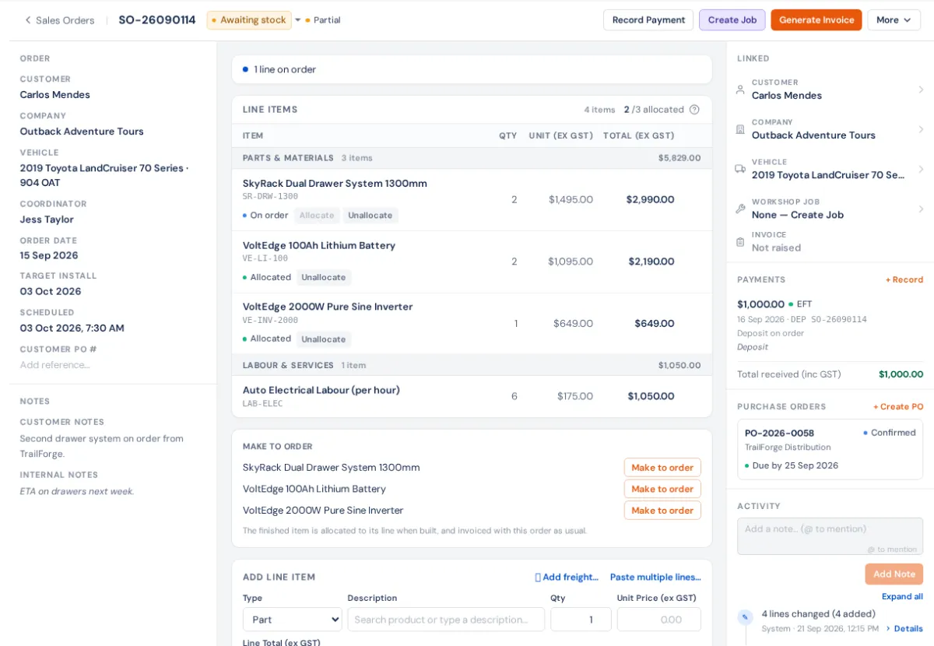Make to order SkyRack Dual Drawer System

(x=662, y=468)
